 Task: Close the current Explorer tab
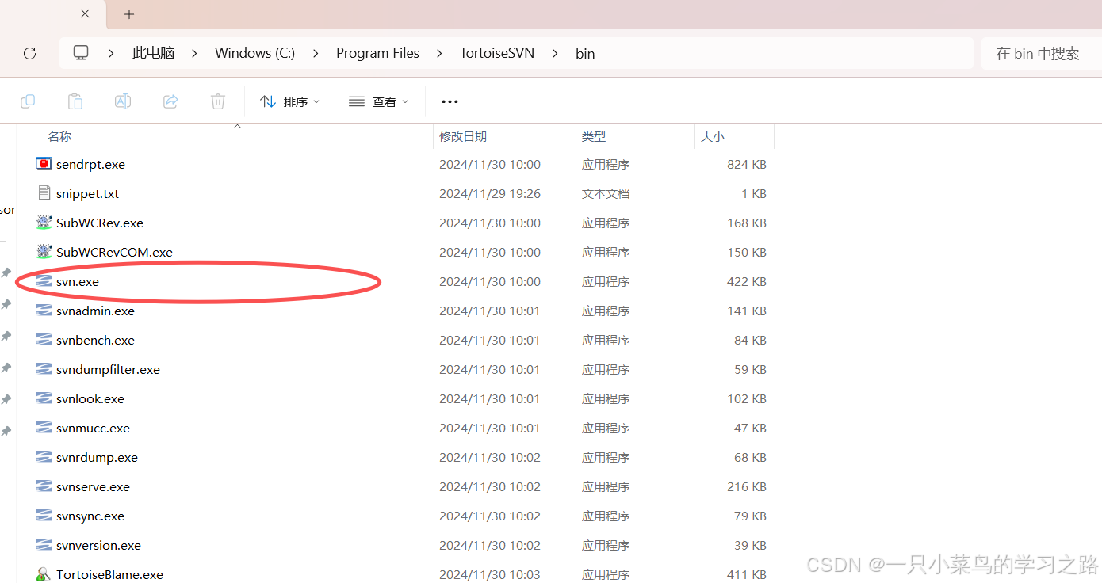point(86,13)
